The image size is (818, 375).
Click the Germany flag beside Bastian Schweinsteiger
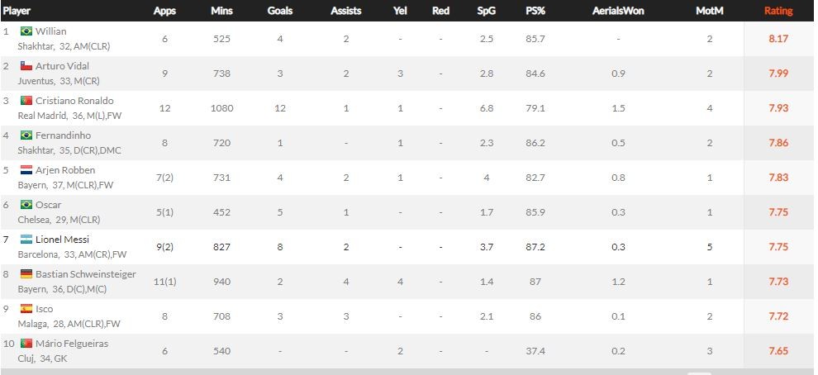[x=26, y=274]
